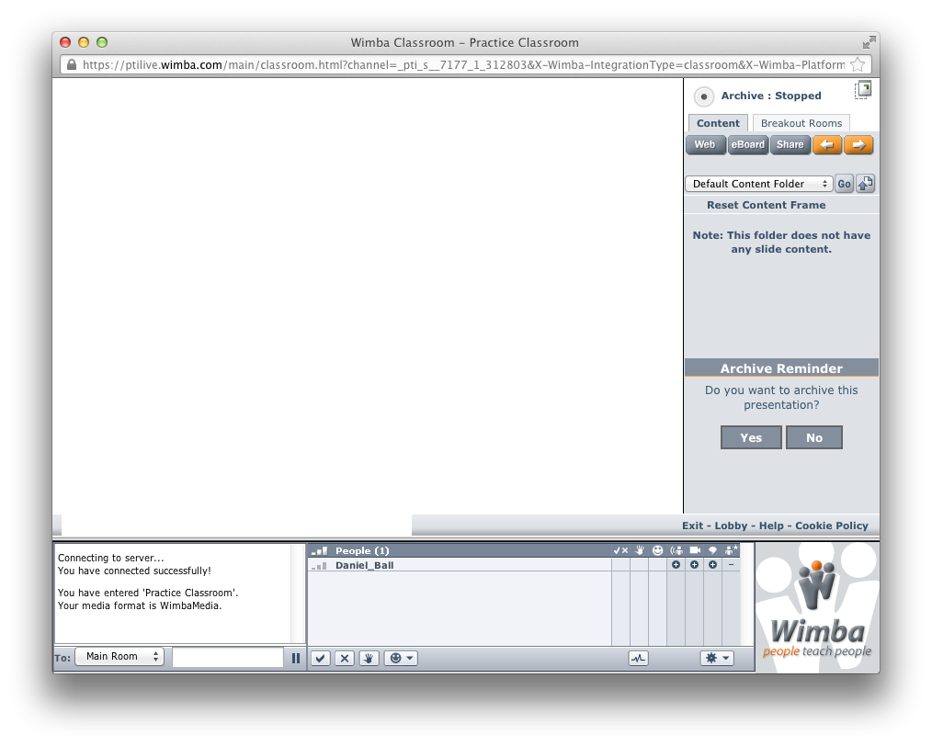Image resolution: width=932 pixels, height=746 pixels.
Task: Expand the emoticon smiley dropdown
Action: click(402, 658)
